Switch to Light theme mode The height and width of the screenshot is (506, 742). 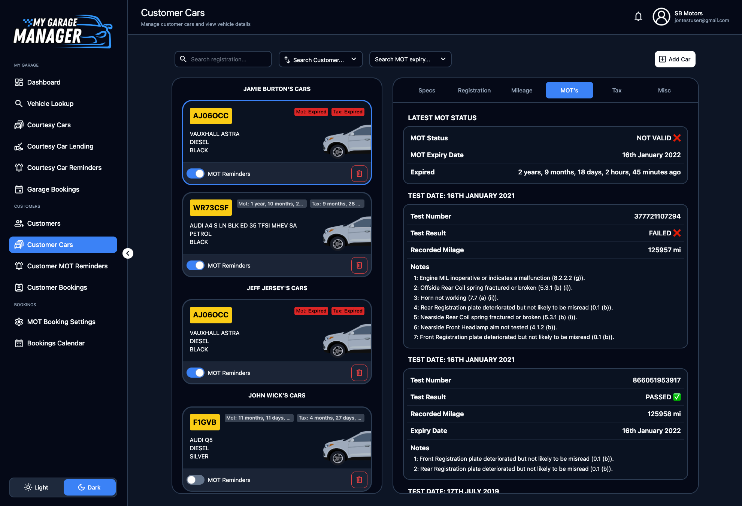pyautogui.click(x=37, y=487)
